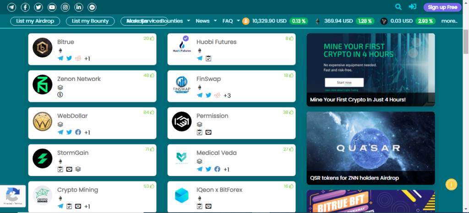This screenshot has width=469, height=213.
Task: Click the StormGain KYC clipboard icon
Action: coord(60,169)
